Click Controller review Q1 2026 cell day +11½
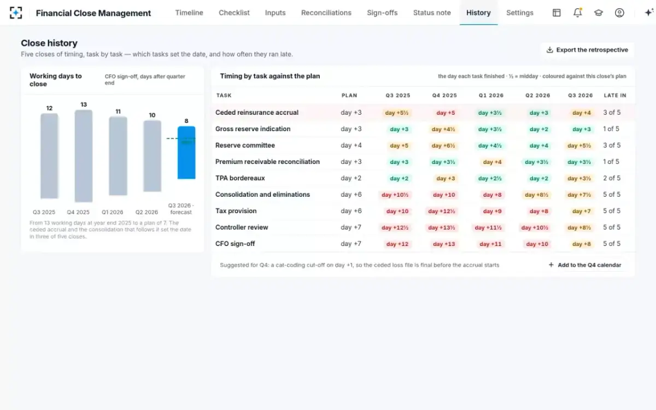This screenshot has width=656, height=410. tap(489, 228)
